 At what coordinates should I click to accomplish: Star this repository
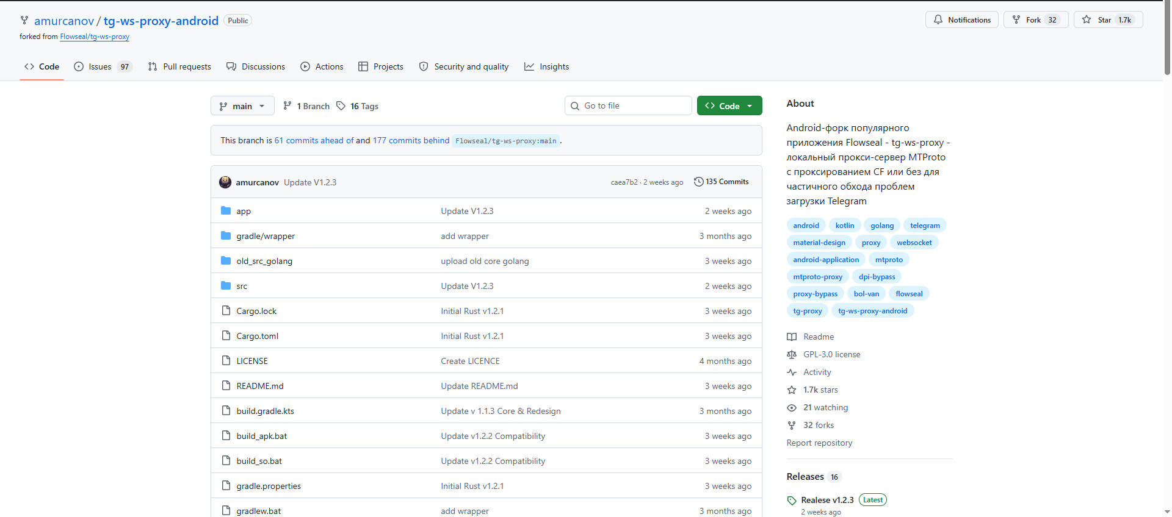click(1109, 20)
